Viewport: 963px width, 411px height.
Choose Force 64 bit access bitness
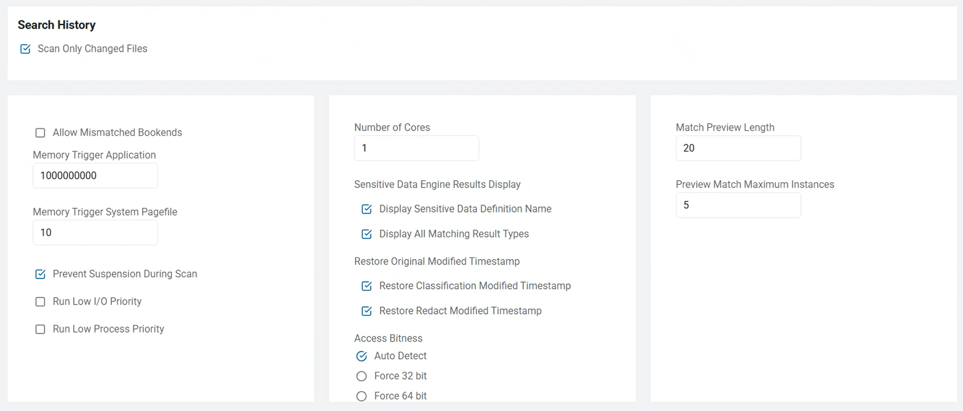coord(361,396)
